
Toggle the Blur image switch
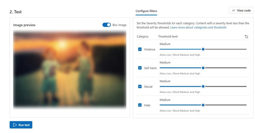click(106, 25)
